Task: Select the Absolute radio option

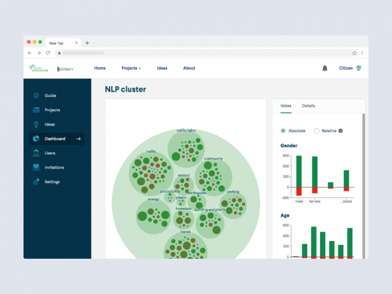Action: point(283,131)
